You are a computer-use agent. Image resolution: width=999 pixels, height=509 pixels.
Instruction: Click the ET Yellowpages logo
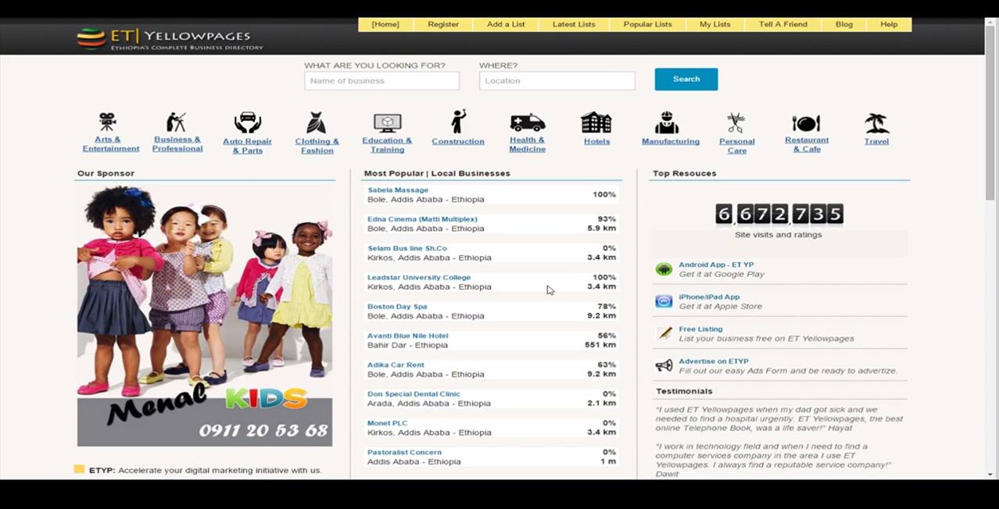click(x=170, y=38)
